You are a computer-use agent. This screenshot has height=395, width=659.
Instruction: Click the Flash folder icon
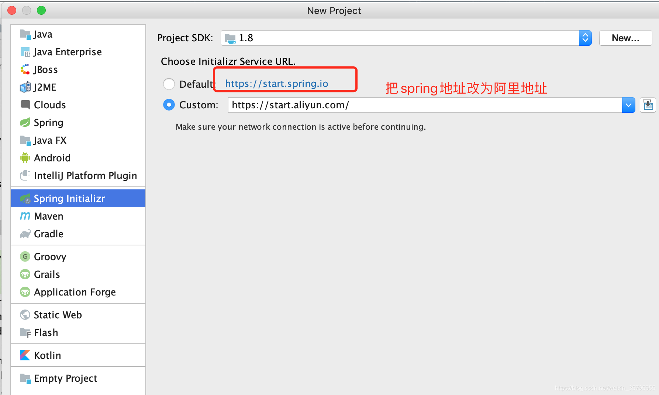25,333
